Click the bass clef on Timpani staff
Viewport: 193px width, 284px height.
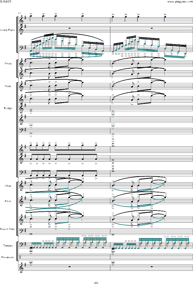(x=21, y=245)
